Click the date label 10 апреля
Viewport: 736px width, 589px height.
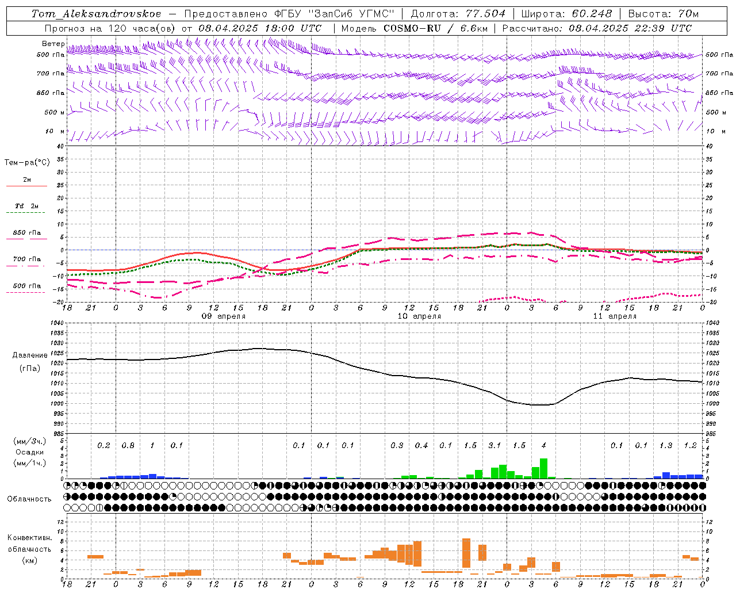pyautogui.click(x=420, y=316)
